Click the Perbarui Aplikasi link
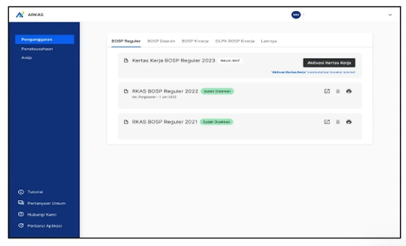The width and height of the screenshot is (406, 246). point(45,226)
